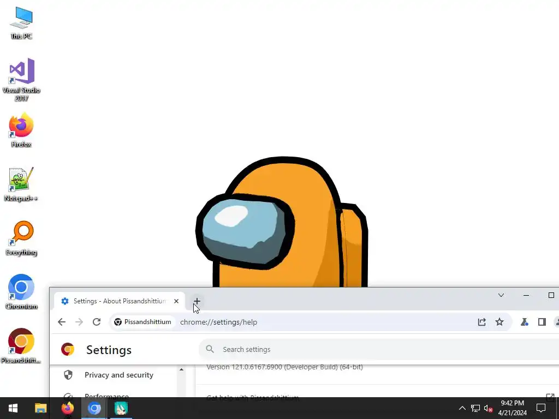This screenshot has width=559, height=419.
Task: Click search magnifier icon in settings
Action: tap(210, 349)
